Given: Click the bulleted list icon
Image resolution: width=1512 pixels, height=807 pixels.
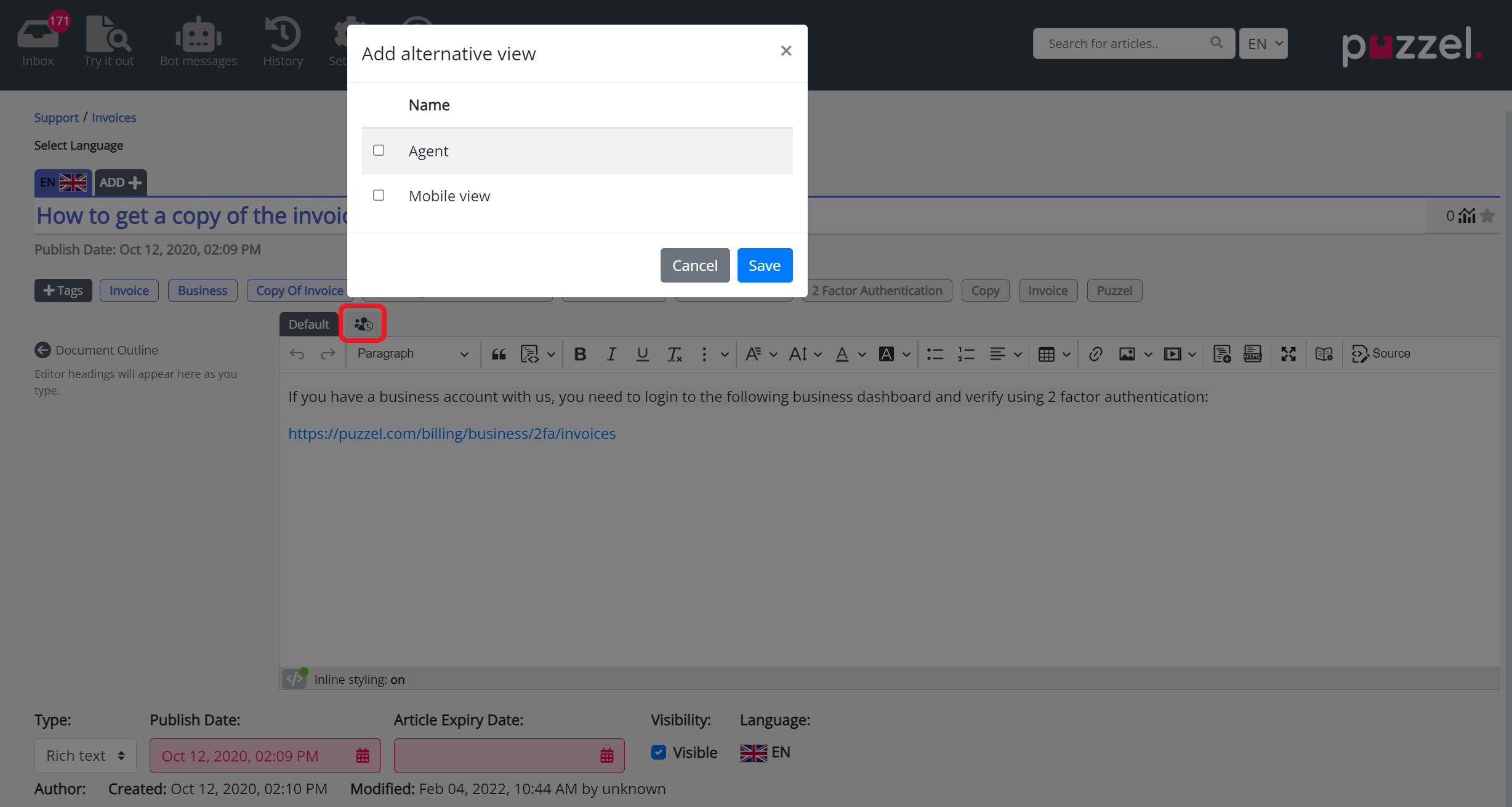Looking at the screenshot, I should coord(935,354).
